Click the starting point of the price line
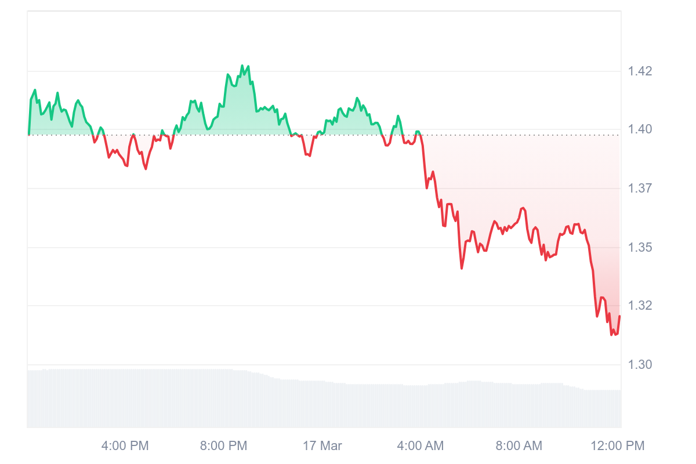 tap(29, 134)
